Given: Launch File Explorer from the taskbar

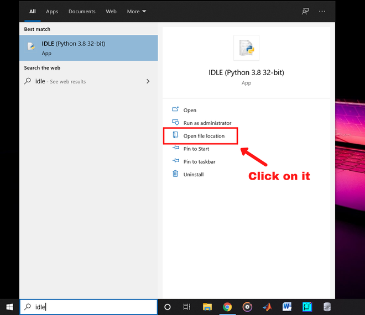Looking at the screenshot, I should coord(207,307).
